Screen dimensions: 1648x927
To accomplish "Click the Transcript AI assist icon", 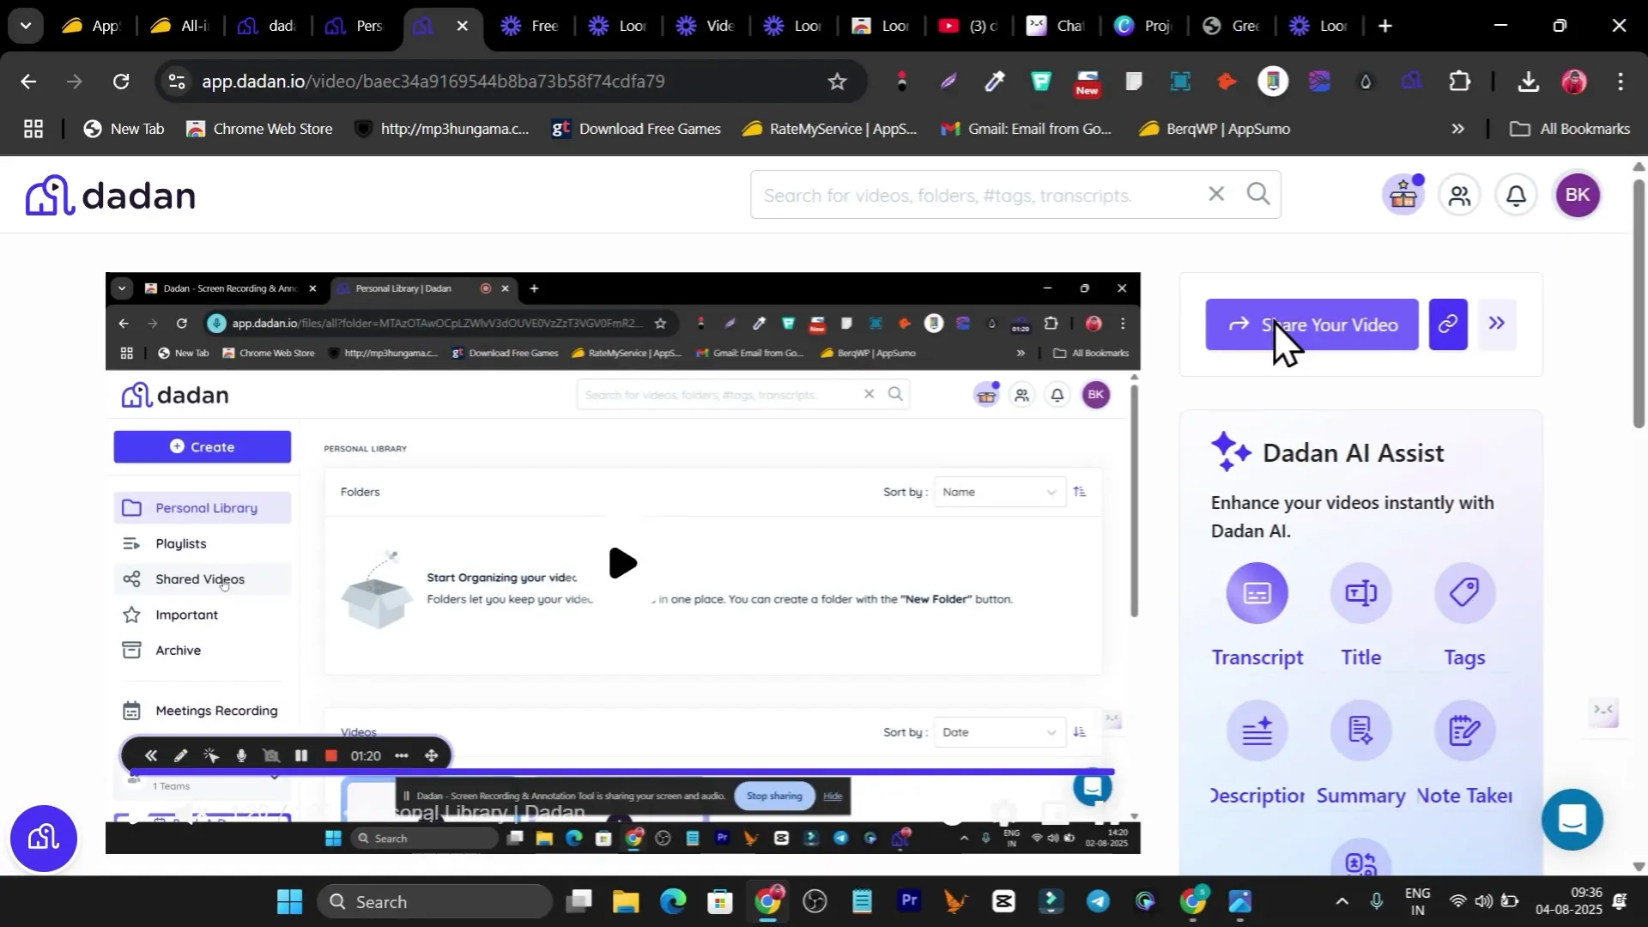I will pyautogui.click(x=1257, y=593).
